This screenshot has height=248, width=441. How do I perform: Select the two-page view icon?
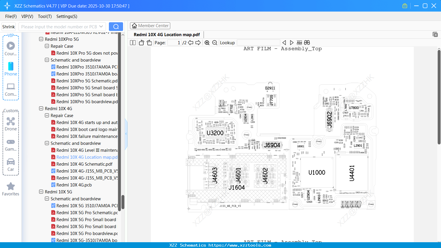point(132,42)
